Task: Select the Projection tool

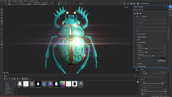Action: (x=2, y=12)
